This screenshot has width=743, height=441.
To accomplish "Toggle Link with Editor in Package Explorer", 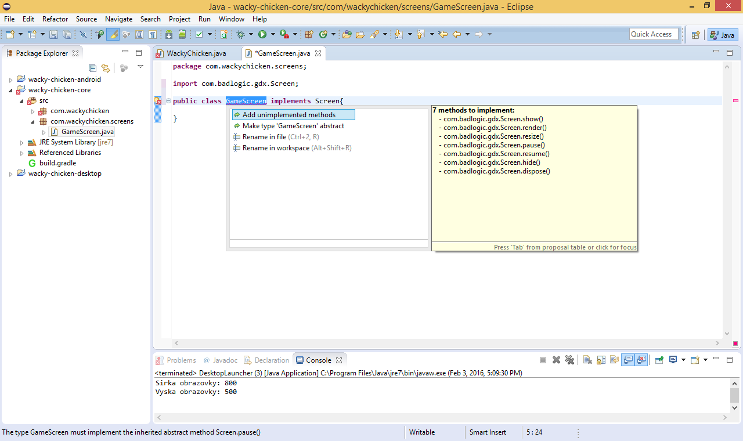I will coord(106,68).
